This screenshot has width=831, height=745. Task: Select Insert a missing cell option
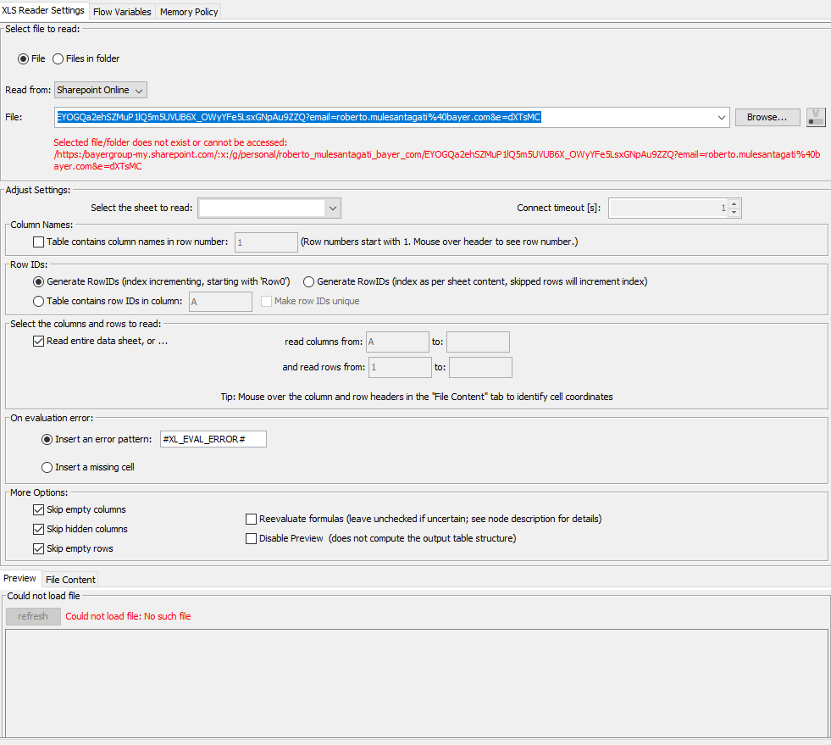[x=47, y=467]
